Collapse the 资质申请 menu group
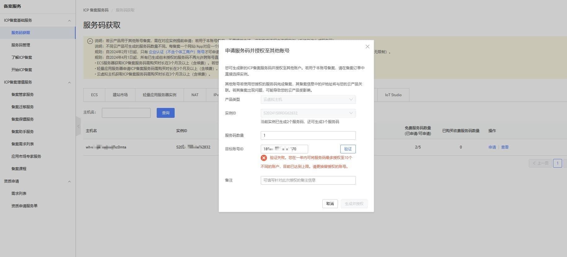The width and height of the screenshot is (567, 257). [69, 182]
